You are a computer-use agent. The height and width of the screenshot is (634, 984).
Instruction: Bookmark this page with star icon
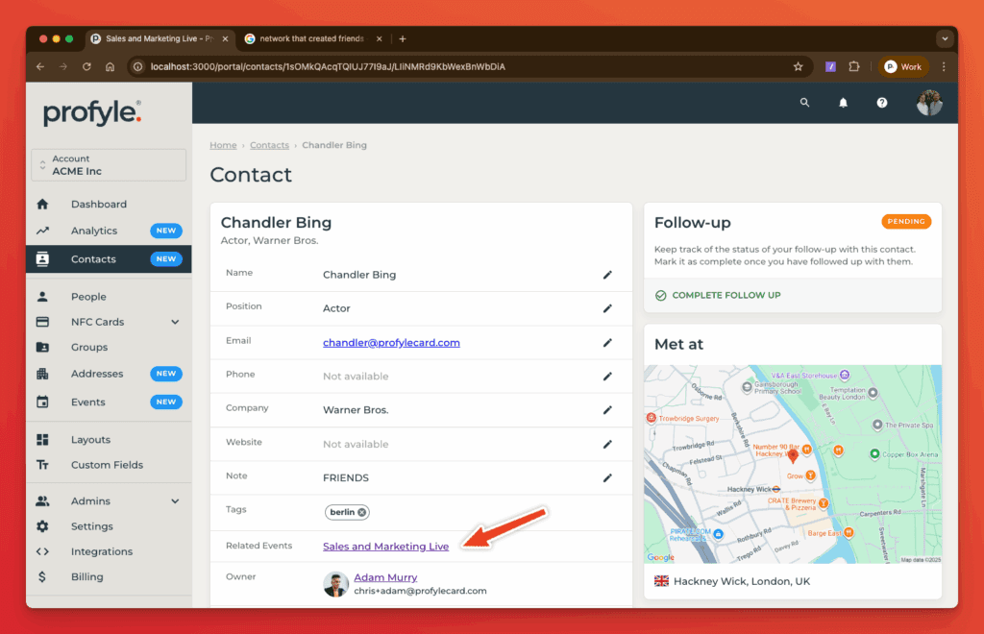798,67
